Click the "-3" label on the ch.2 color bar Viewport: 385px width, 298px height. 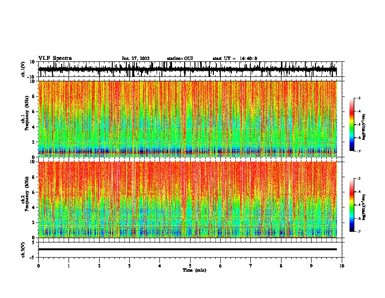[359, 179]
